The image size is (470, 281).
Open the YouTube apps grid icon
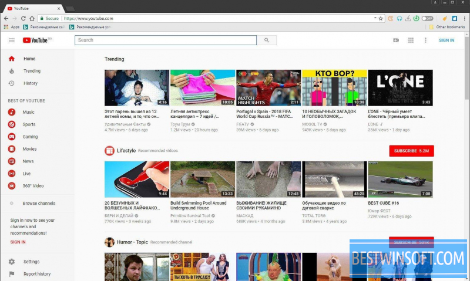[x=411, y=40]
